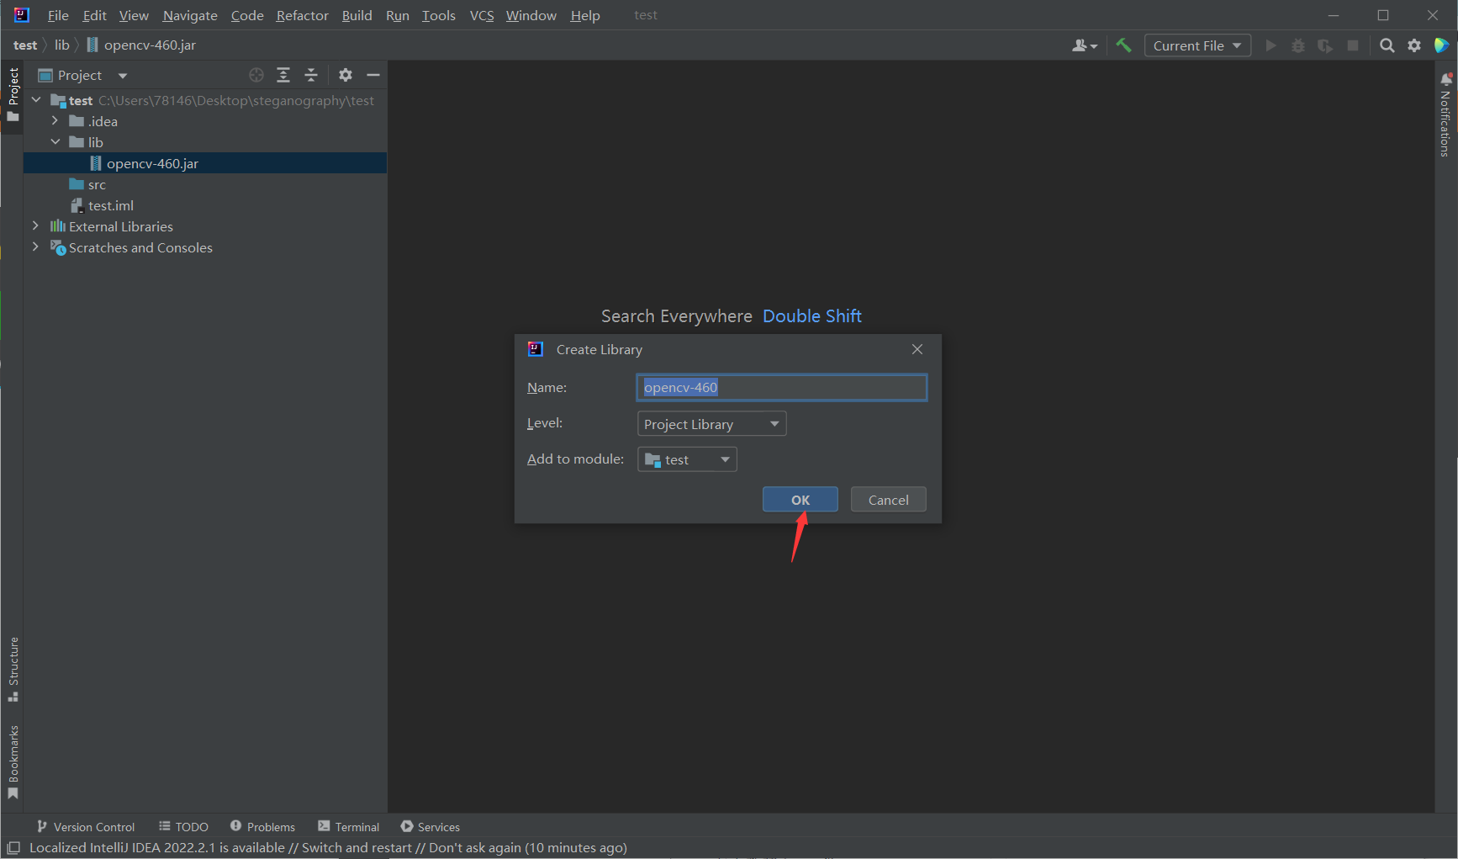The width and height of the screenshot is (1458, 859).
Task: Open the Current File run configuration dropdown
Action: click(x=1197, y=45)
